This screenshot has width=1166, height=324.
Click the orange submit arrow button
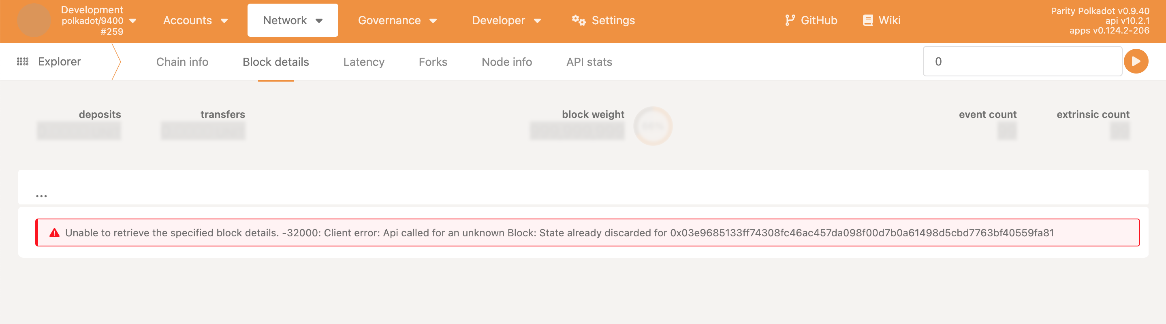[x=1136, y=61]
